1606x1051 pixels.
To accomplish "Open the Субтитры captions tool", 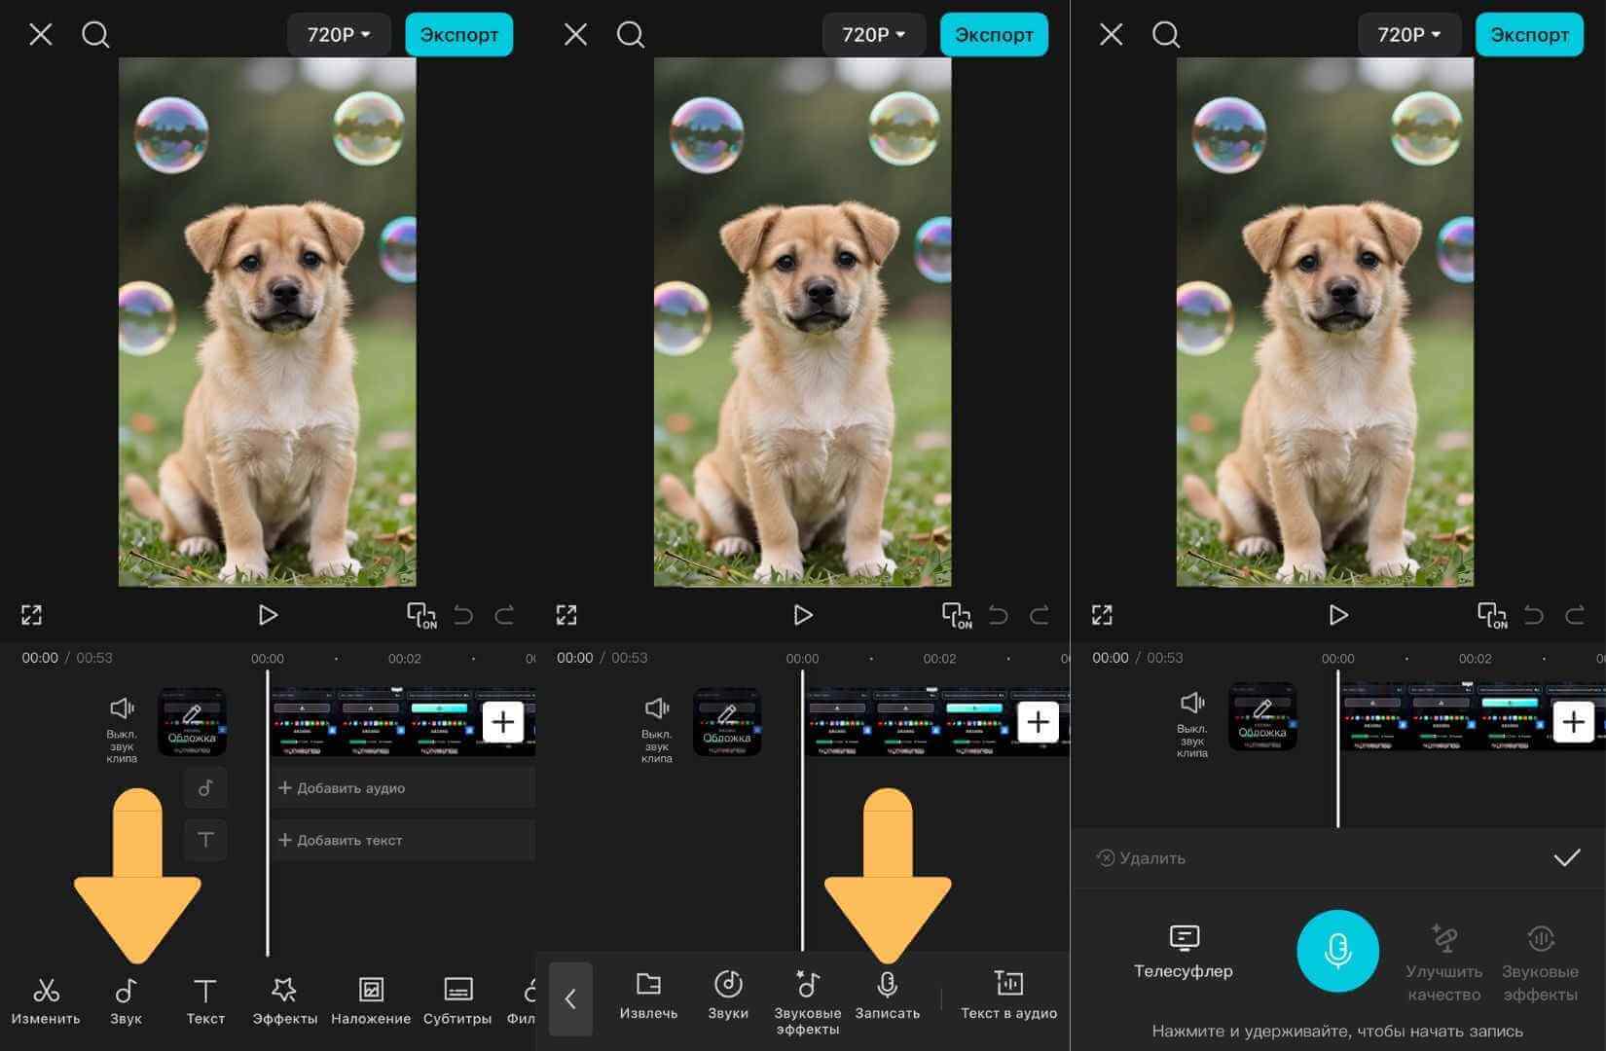I will (x=457, y=1000).
